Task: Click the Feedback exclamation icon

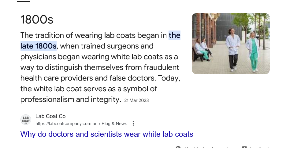Action: (x=244, y=147)
